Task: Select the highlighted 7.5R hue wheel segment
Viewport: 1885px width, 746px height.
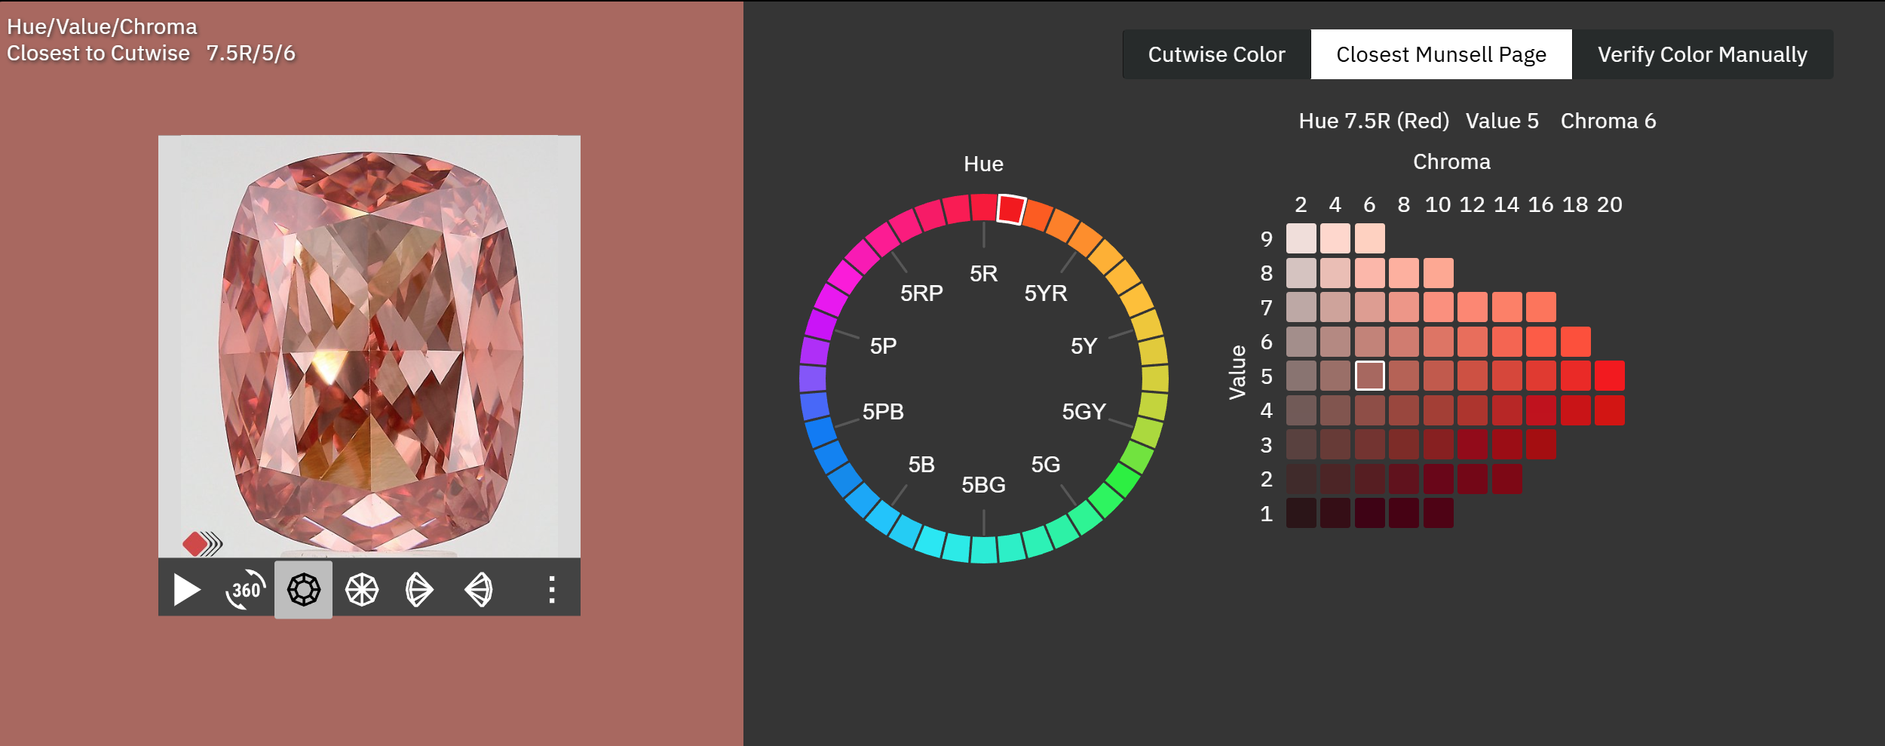Action: point(1010,209)
